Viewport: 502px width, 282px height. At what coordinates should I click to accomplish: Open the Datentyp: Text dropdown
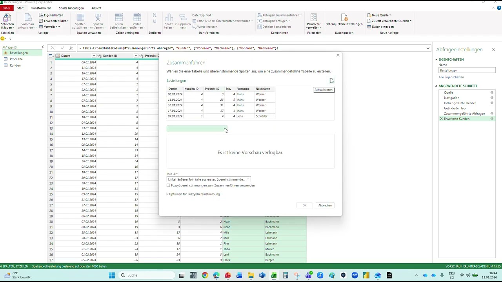(x=203, y=15)
